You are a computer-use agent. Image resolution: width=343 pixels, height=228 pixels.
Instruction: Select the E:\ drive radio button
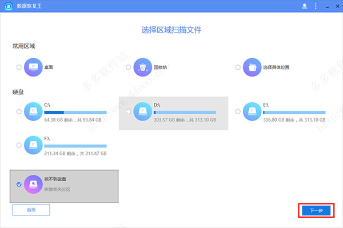click(x=238, y=111)
